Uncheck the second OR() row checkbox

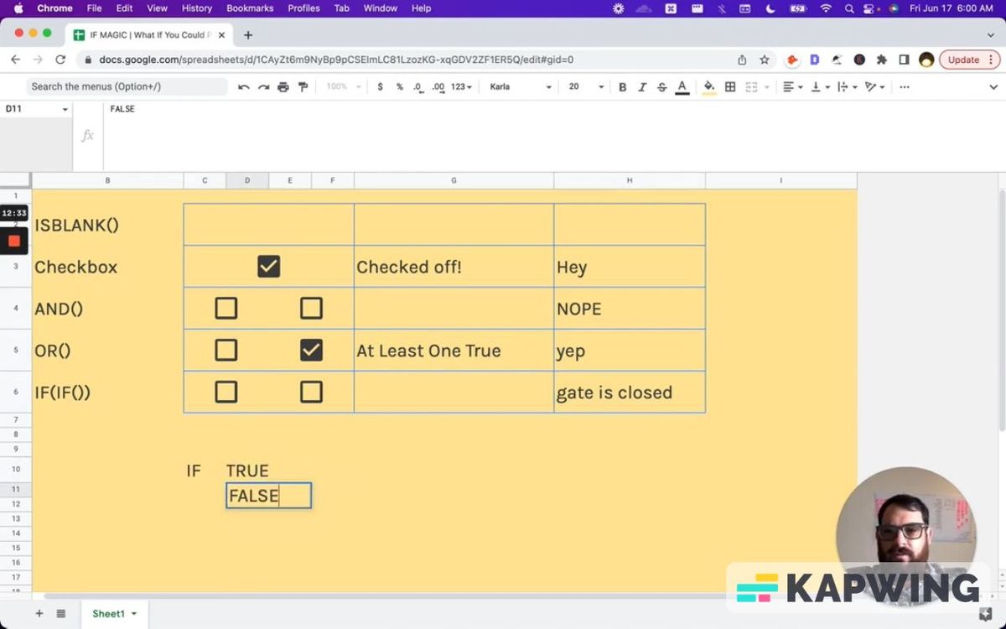pyautogui.click(x=311, y=351)
